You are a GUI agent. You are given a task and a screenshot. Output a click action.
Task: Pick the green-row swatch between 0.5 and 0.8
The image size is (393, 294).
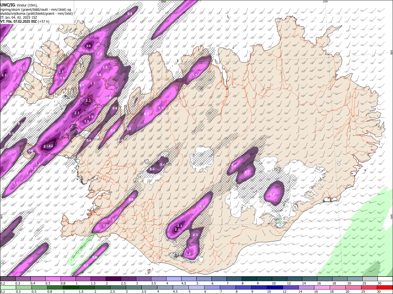(40, 287)
